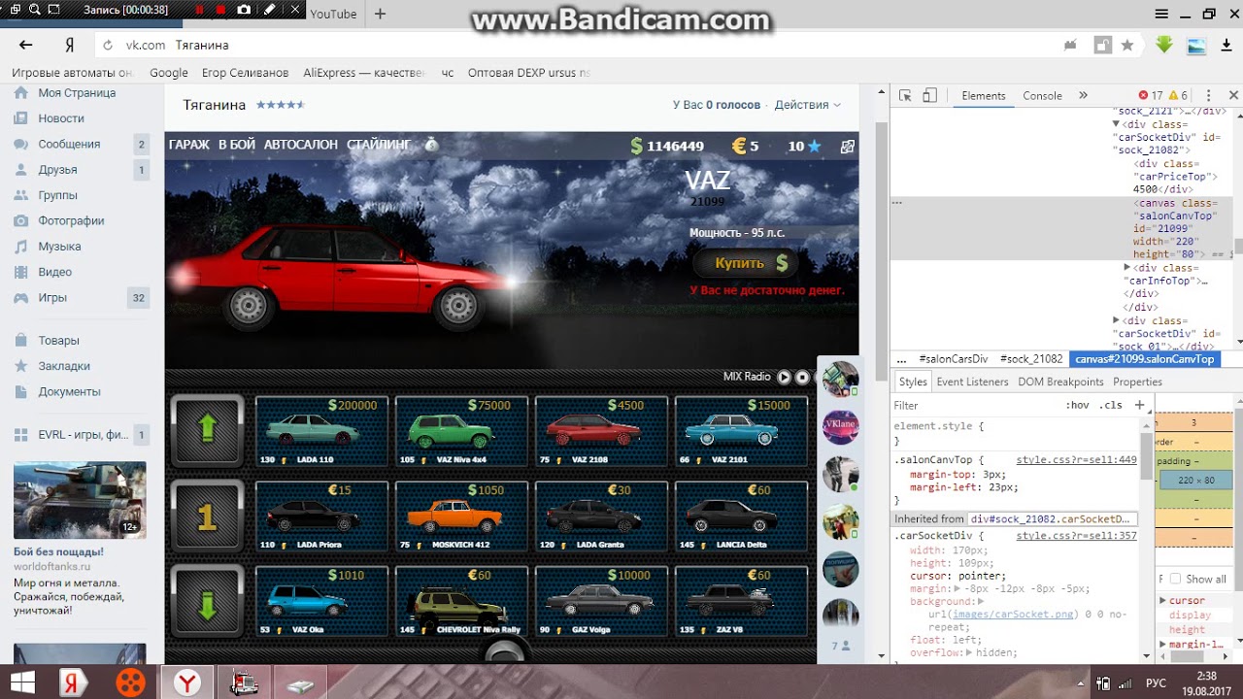The width and height of the screenshot is (1243, 699).
Task: Click the warnings counter 6
Action: point(1178,95)
